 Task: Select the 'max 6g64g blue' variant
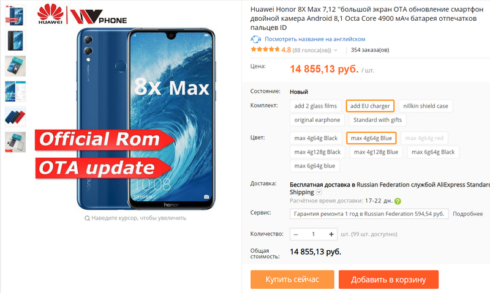click(315, 166)
